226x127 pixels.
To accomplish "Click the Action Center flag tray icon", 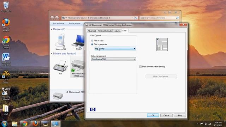I will [202, 124].
